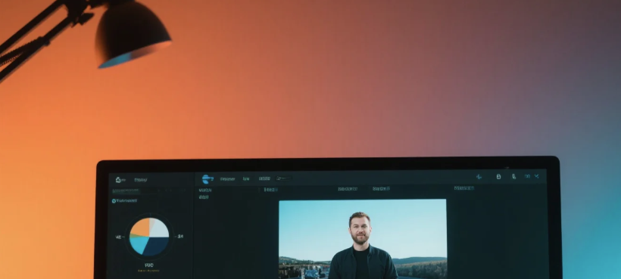The width and height of the screenshot is (621, 279).
Task: Click the orange caption text below pie chart
Action: (x=148, y=271)
